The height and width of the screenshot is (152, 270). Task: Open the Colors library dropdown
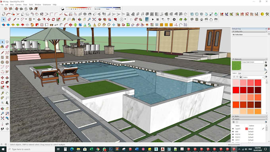(253, 77)
